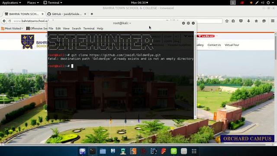277x156 pixels.
Task: Launch Burp Suite from the dock
Action: pos(133,151)
